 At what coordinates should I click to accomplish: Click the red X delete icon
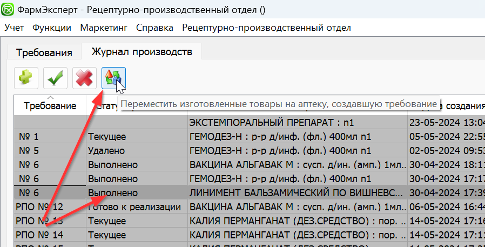point(84,79)
